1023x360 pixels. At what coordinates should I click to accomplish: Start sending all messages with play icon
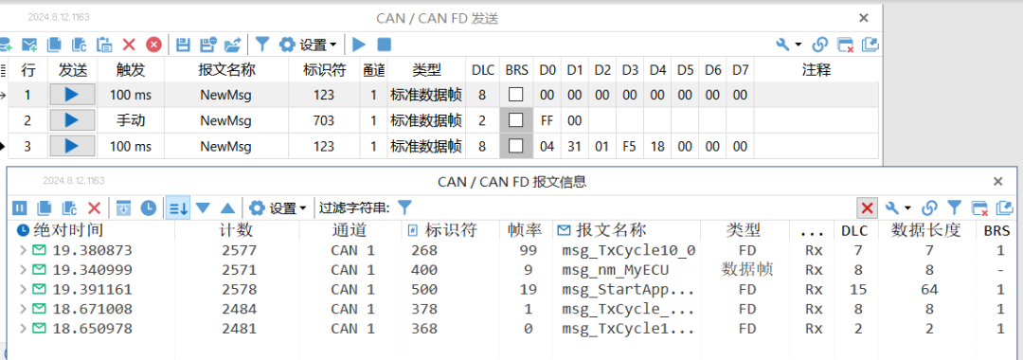tap(359, 45)
